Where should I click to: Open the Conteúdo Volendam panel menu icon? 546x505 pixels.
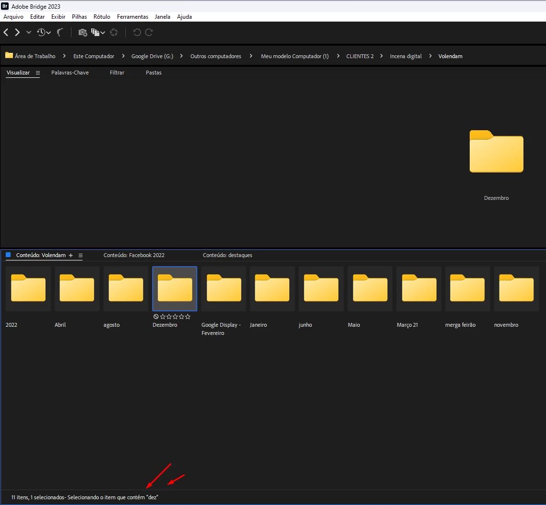[81, 256]
